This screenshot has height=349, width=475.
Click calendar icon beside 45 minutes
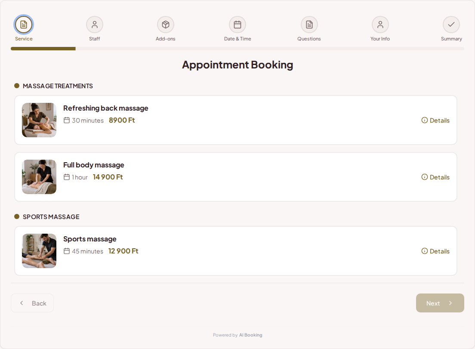point(67,251)
